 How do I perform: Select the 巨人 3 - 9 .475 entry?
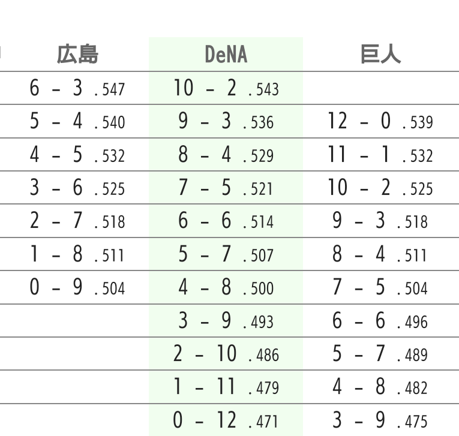(380, 420)
